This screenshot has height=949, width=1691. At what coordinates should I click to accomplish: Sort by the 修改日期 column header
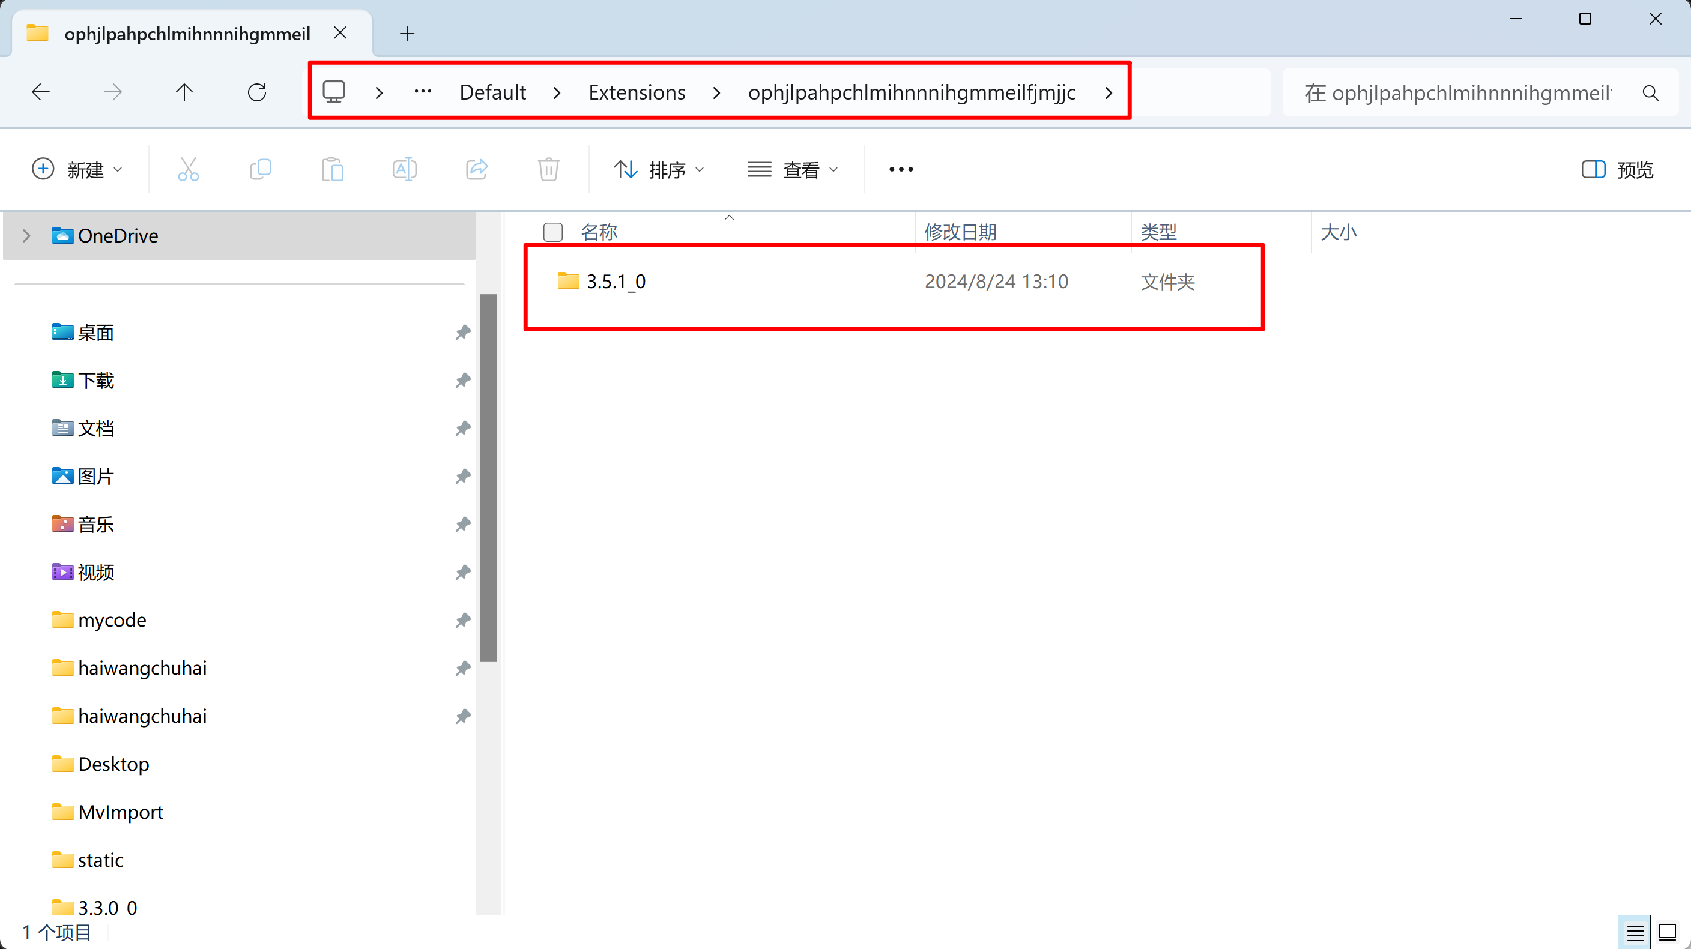(960, 232)
